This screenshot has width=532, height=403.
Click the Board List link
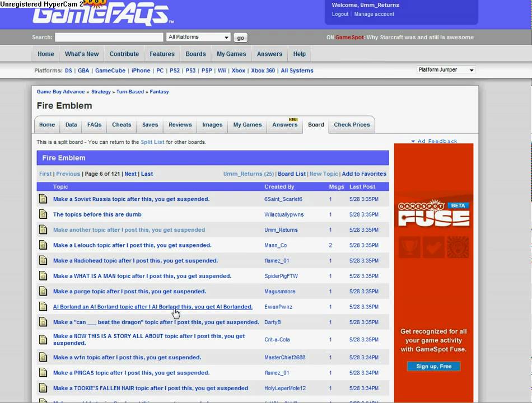[x=292, y=174]
